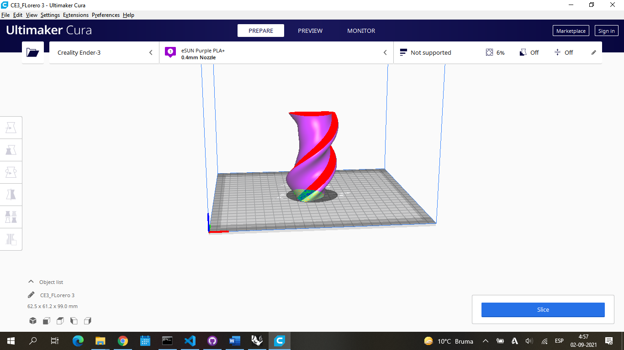Select the Mirror tool
The width and height of the screenshot is (624, 350).
[11, 194]
